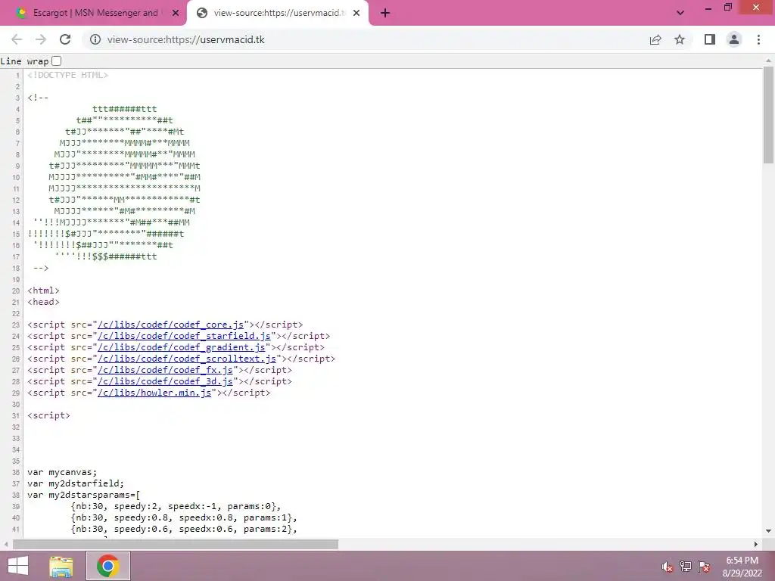Open codef_gradient.js source link
This screenshot has height=581, width=775.
coord(182,347)
